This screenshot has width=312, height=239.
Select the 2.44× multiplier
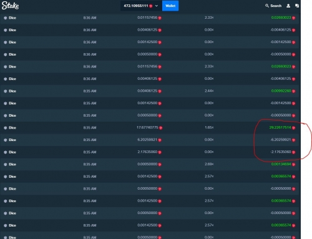(x=209, y=90)
